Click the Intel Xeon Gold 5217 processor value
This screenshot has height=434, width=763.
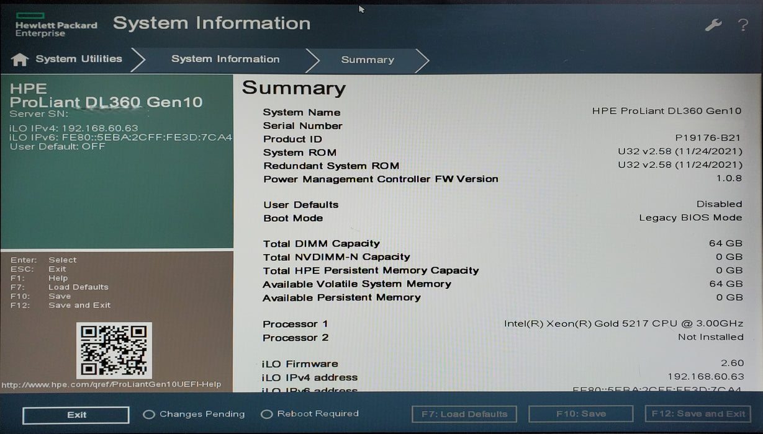pyautogui.click(x=623, y=324)
